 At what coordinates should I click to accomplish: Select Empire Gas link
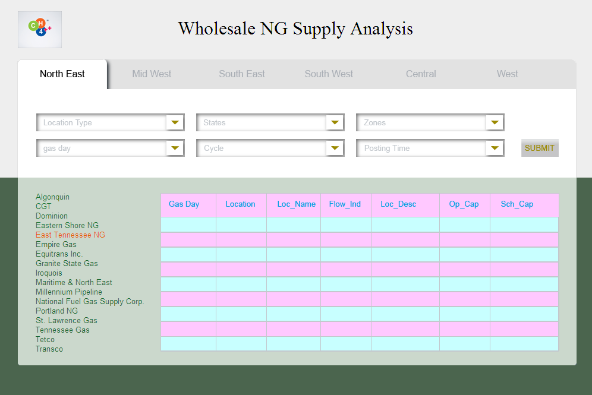coord(56,245)
